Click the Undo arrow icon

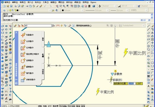point(45,6)
